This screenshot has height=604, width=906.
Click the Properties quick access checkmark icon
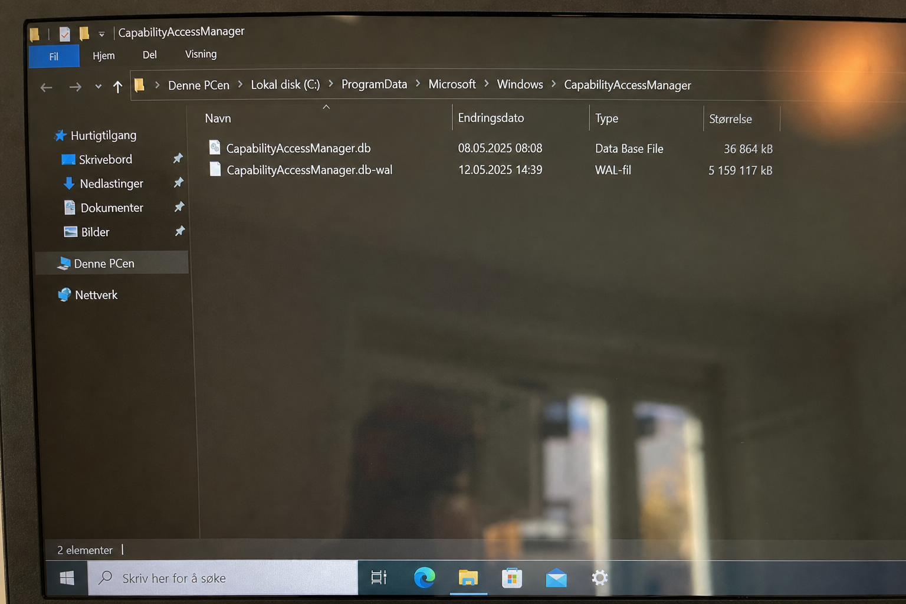64,34
